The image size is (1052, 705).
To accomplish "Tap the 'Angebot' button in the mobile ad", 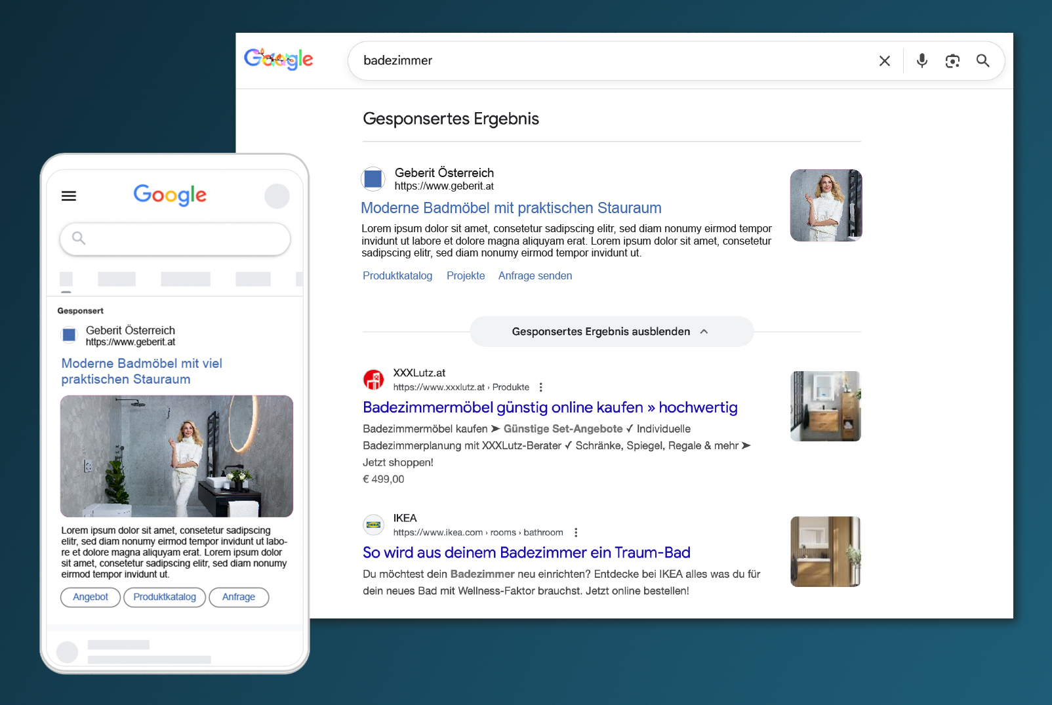I will pos(91,597).
